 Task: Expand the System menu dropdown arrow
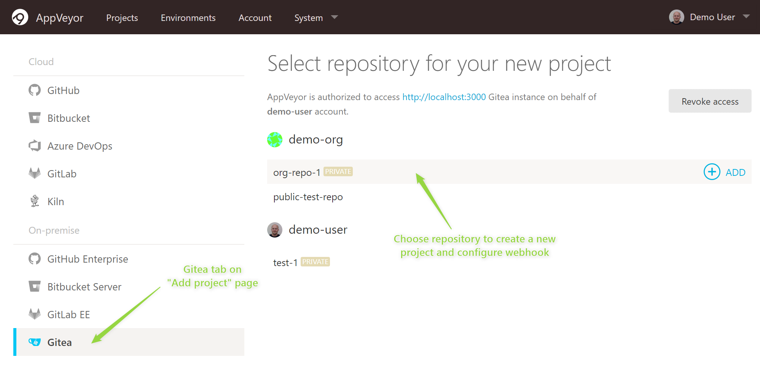335,17
